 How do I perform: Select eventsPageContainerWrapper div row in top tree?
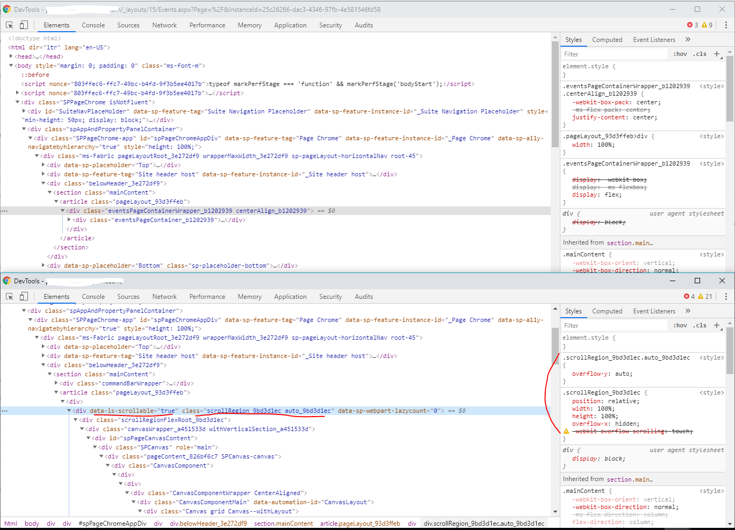coord(276,211)
